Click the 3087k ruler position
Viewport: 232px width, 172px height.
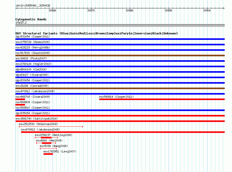[x=91, y=10]
